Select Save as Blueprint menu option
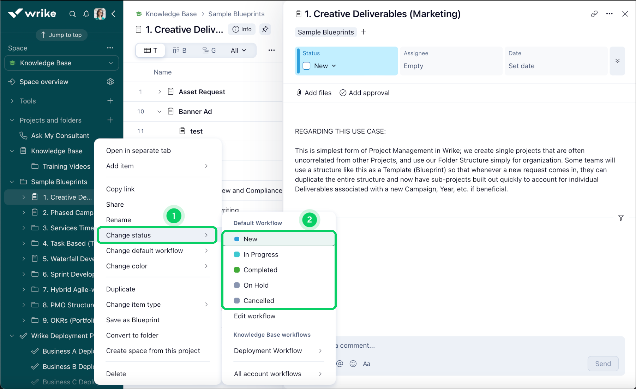636x389 pixels. pyautogui.click(x=133, y=320)
